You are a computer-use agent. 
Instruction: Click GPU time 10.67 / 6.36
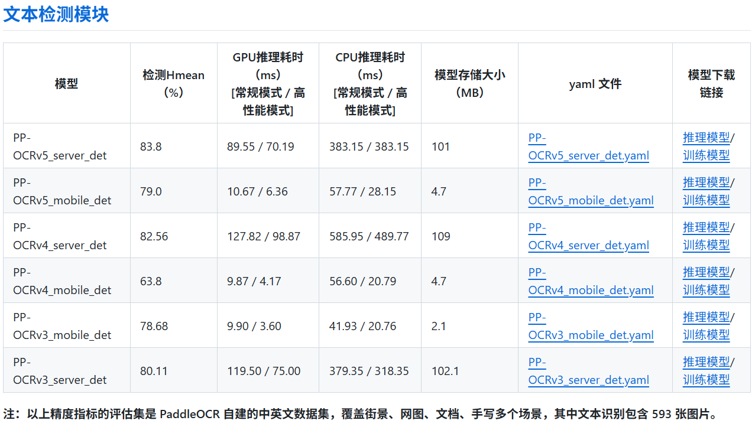(x=257, y=191)
